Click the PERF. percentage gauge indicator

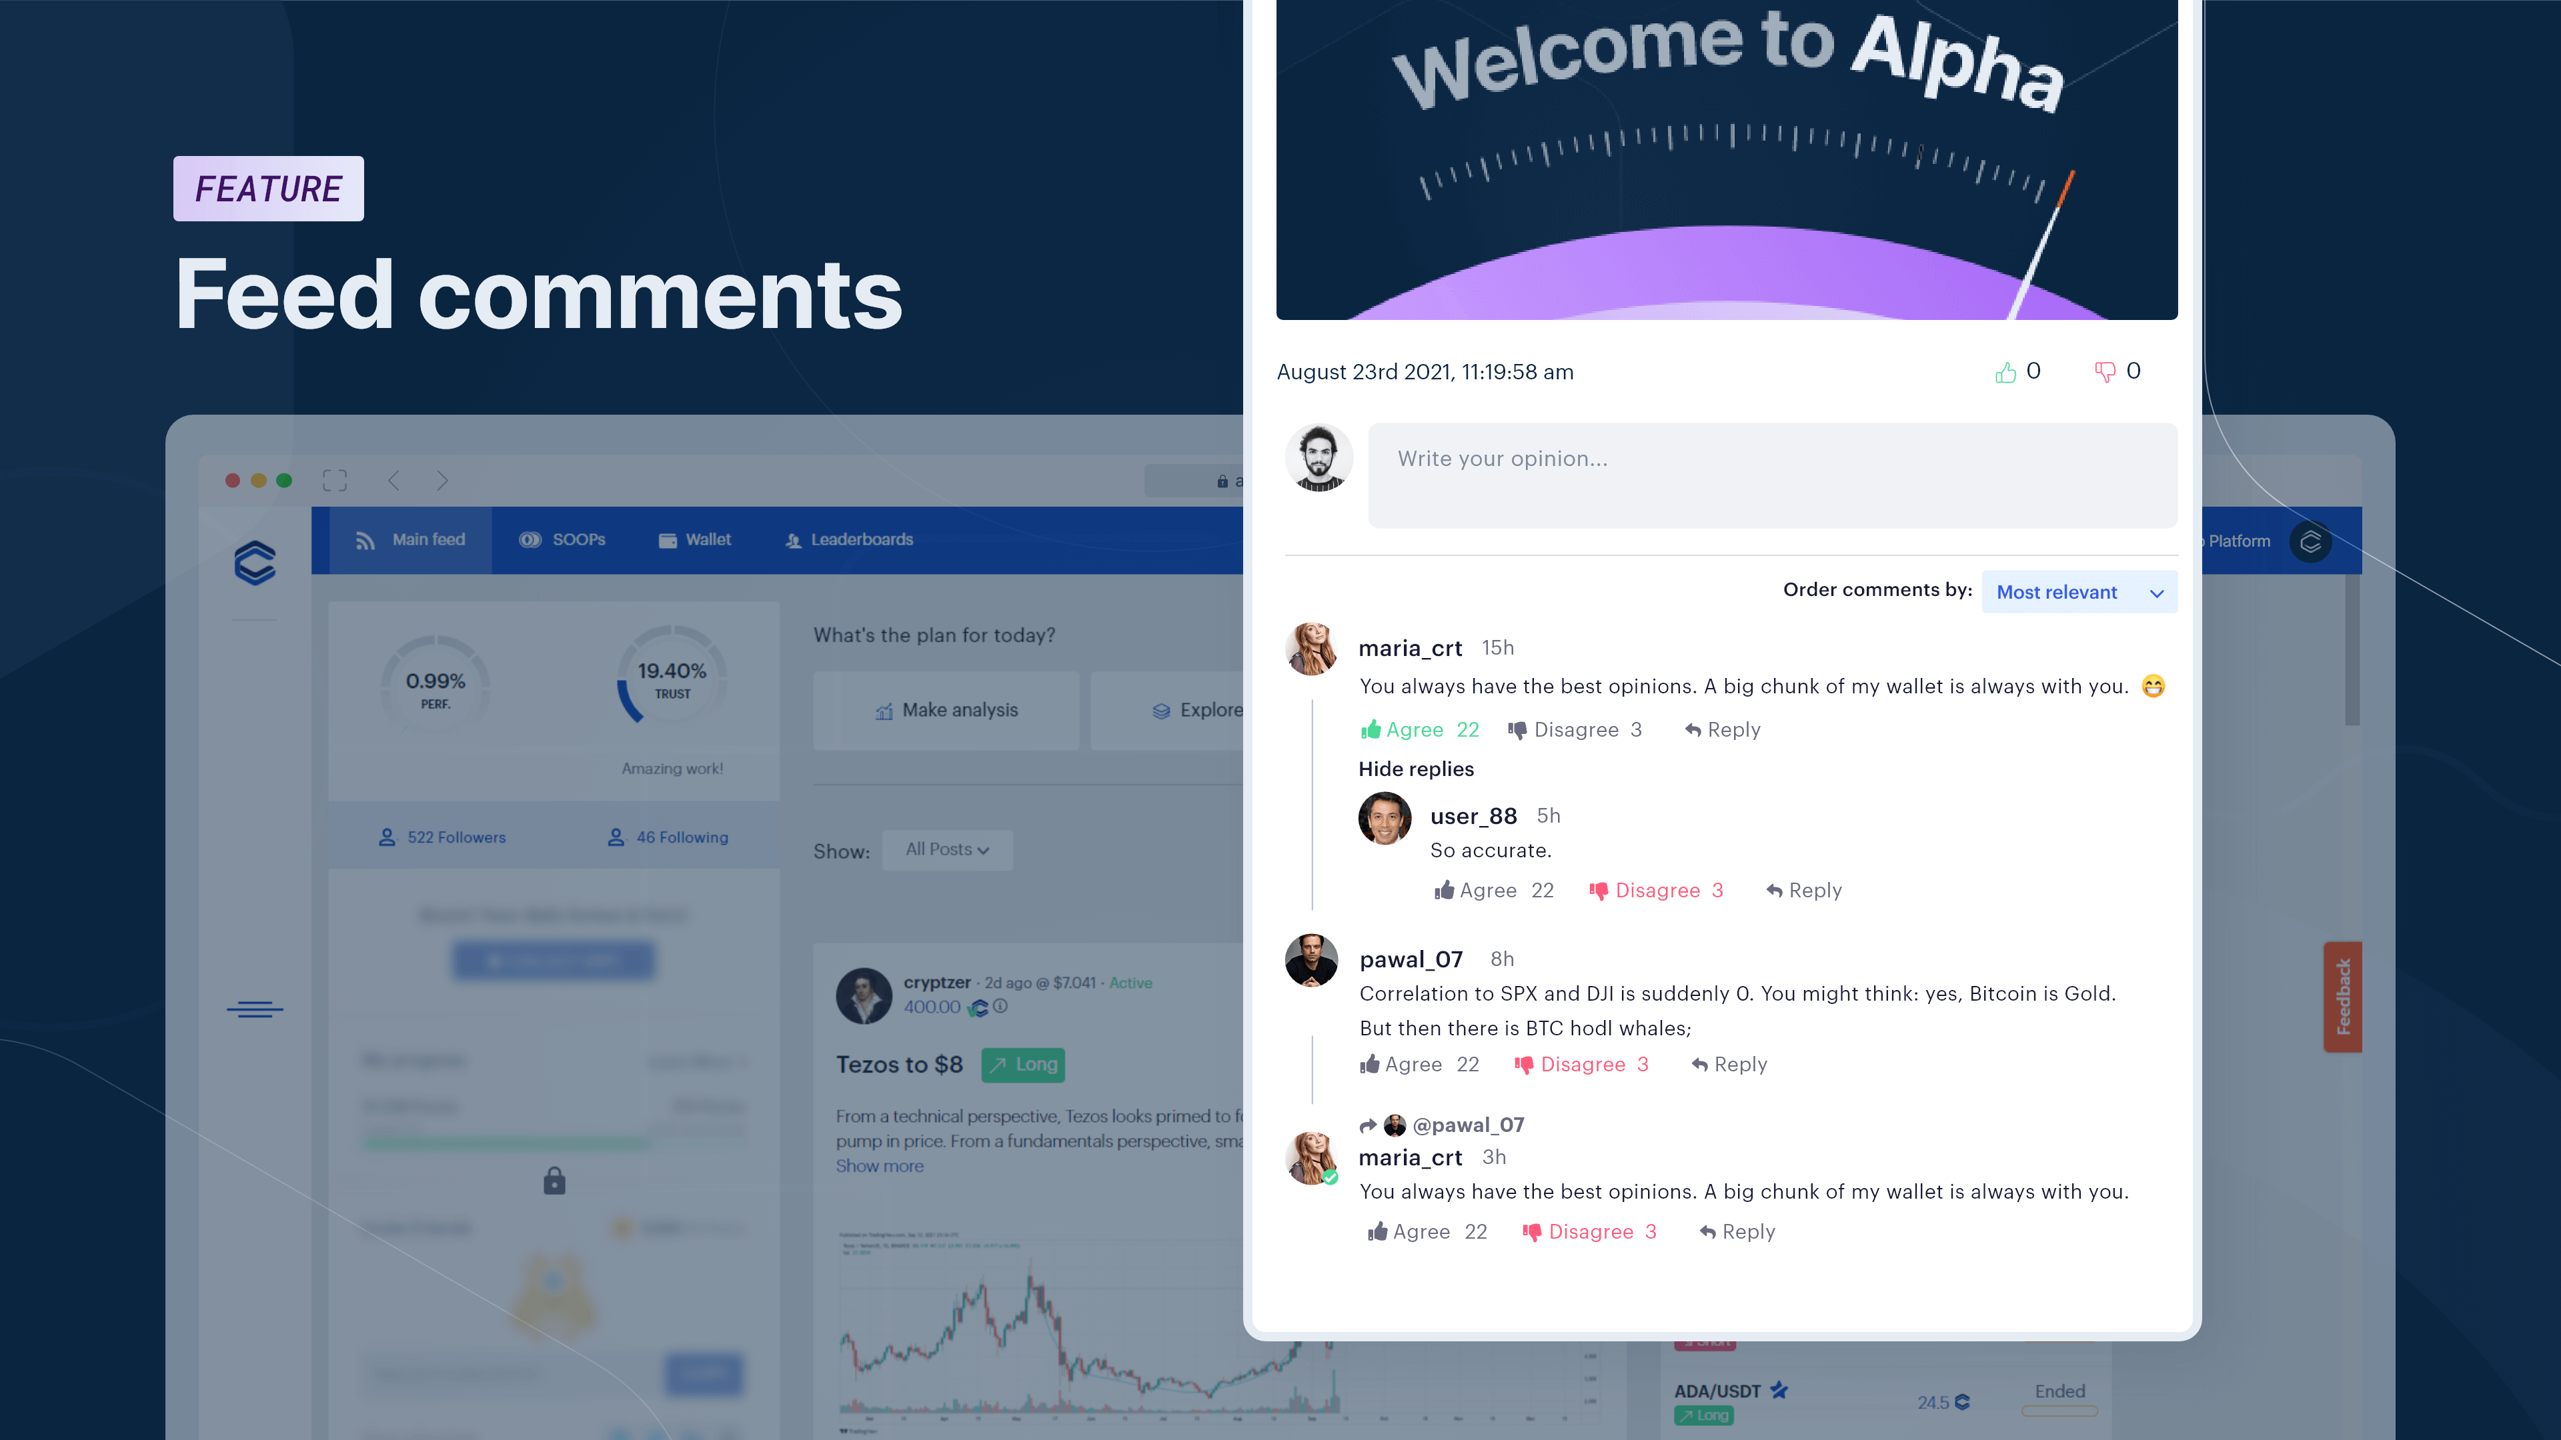click(436, 686)
